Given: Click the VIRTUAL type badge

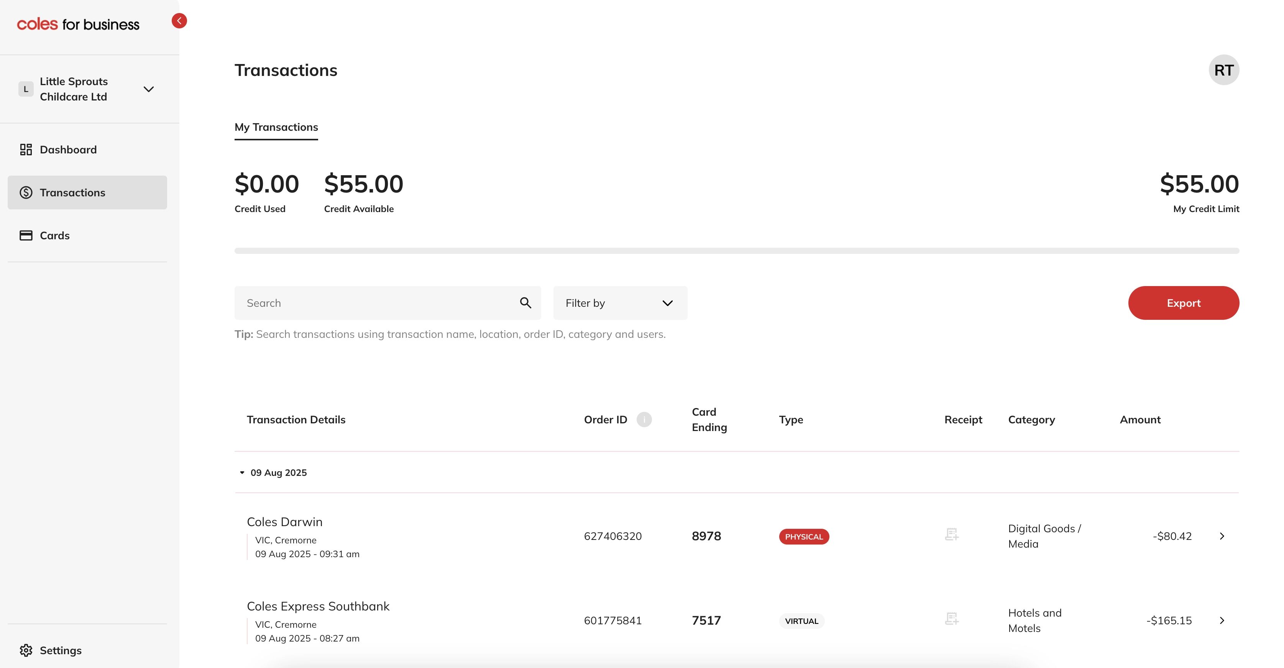Looking at the screenshot, I should [801, 620].
